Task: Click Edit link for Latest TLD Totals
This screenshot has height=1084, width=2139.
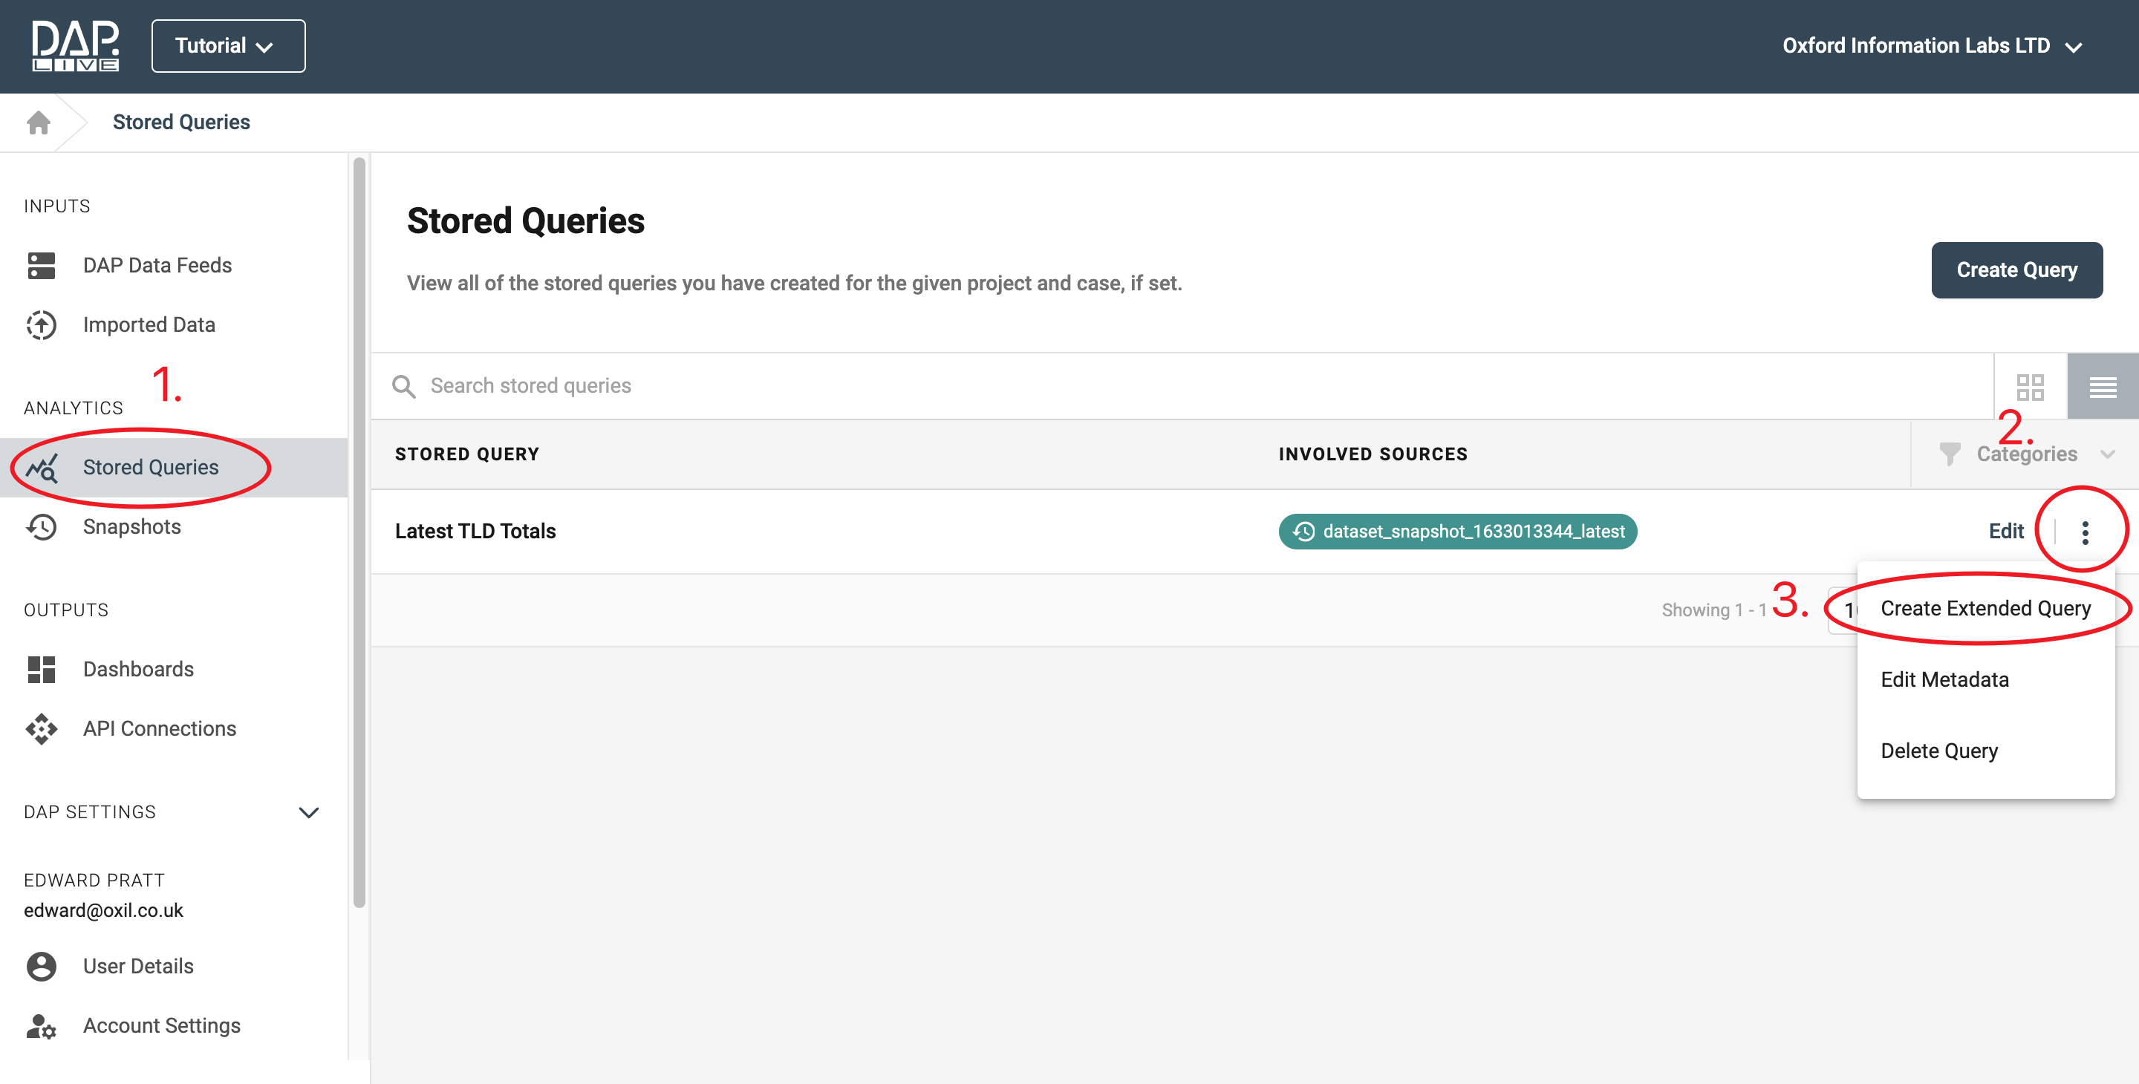Action: coord(2005,531)
